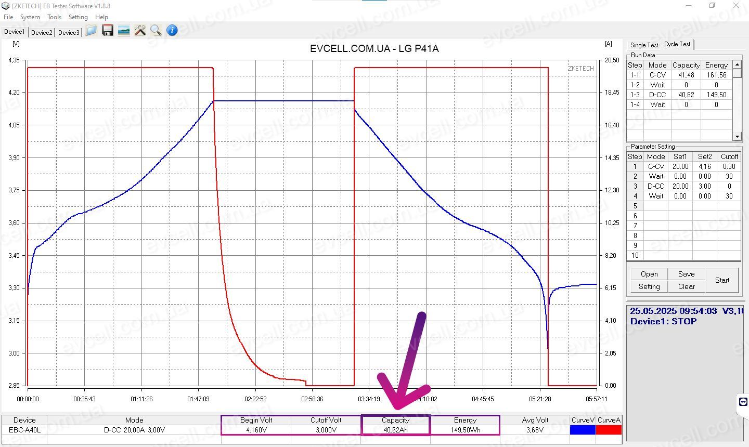749x447 pixels.
Task: Click the 40,62Ah capacity value in status table
Action: point(396,430)
